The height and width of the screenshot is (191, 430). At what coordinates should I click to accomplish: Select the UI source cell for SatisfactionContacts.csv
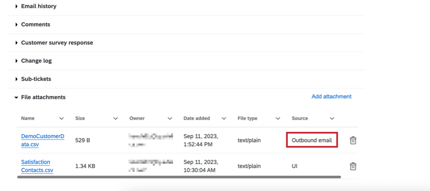294,166
